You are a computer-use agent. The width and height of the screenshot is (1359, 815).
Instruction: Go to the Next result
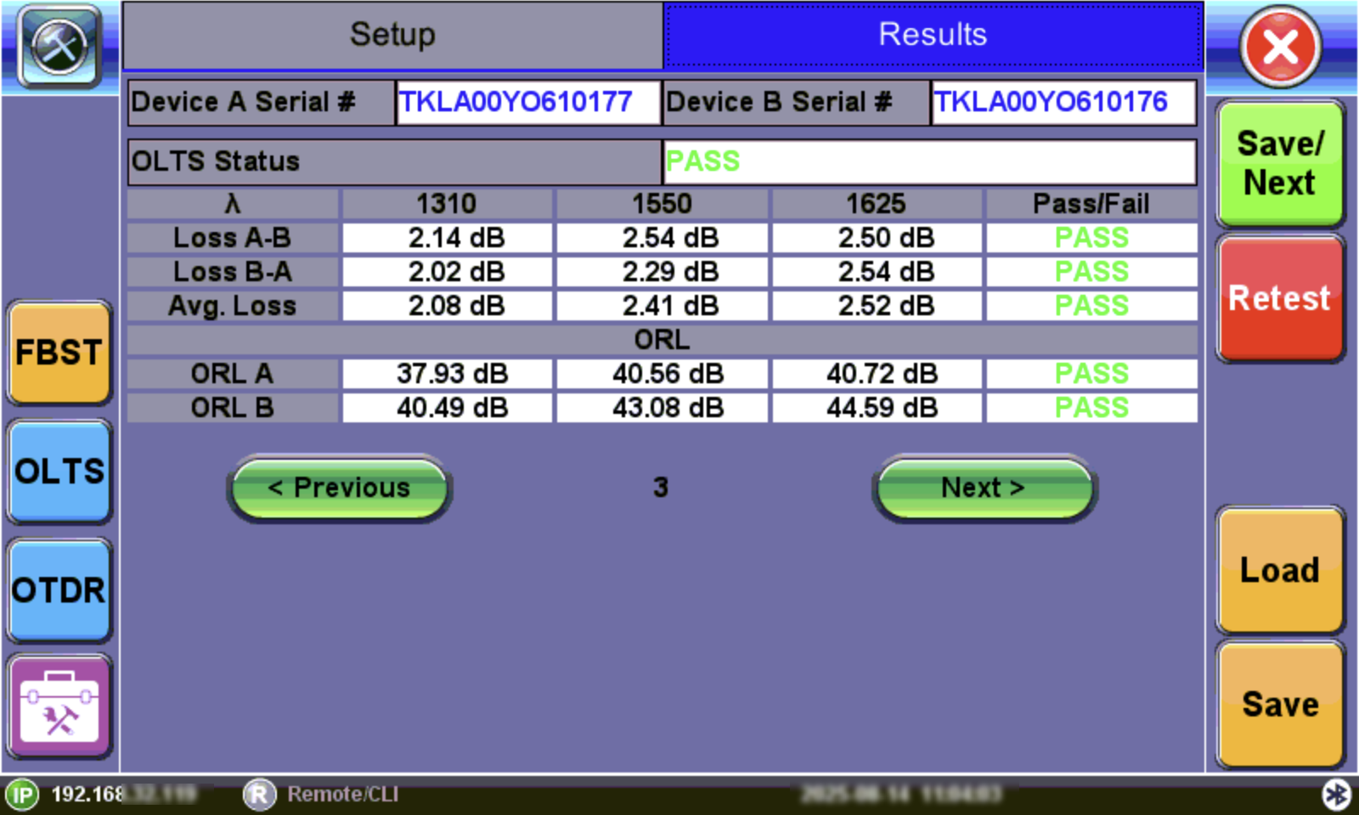(x=984, y=488)
